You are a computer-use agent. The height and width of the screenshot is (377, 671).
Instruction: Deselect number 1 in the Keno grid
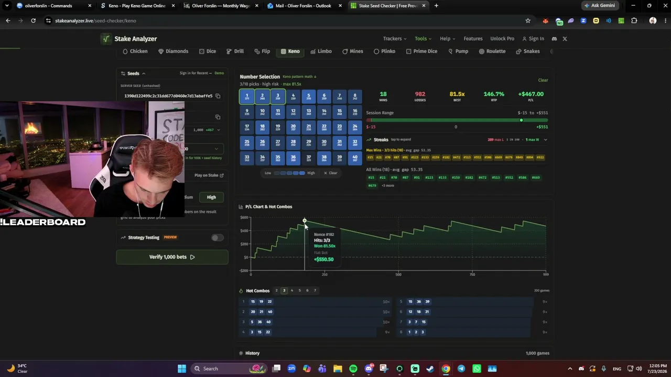pyautogui.click(x=247, y=97)
